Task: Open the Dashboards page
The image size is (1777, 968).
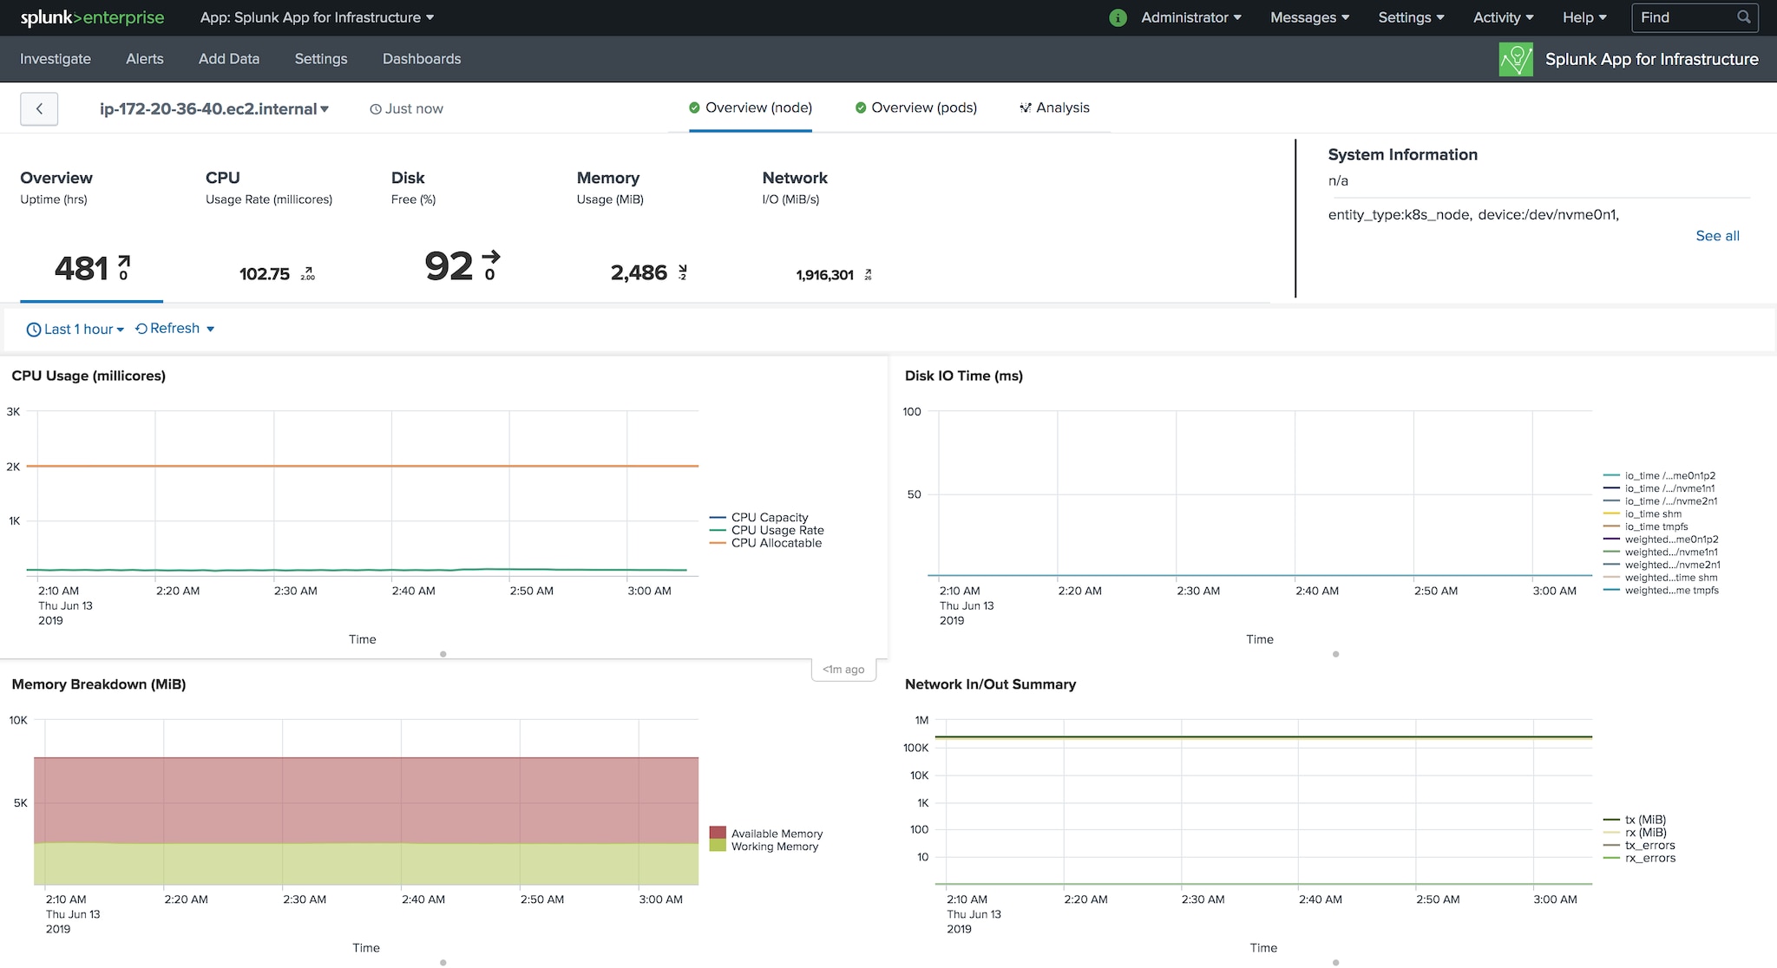Action: (x=422, y=59)
